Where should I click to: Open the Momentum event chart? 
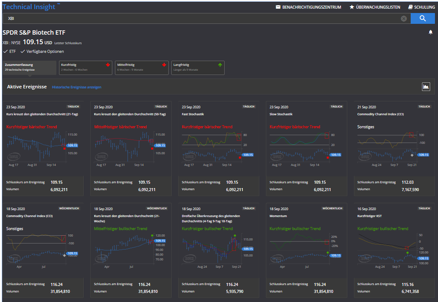[306, 250]
